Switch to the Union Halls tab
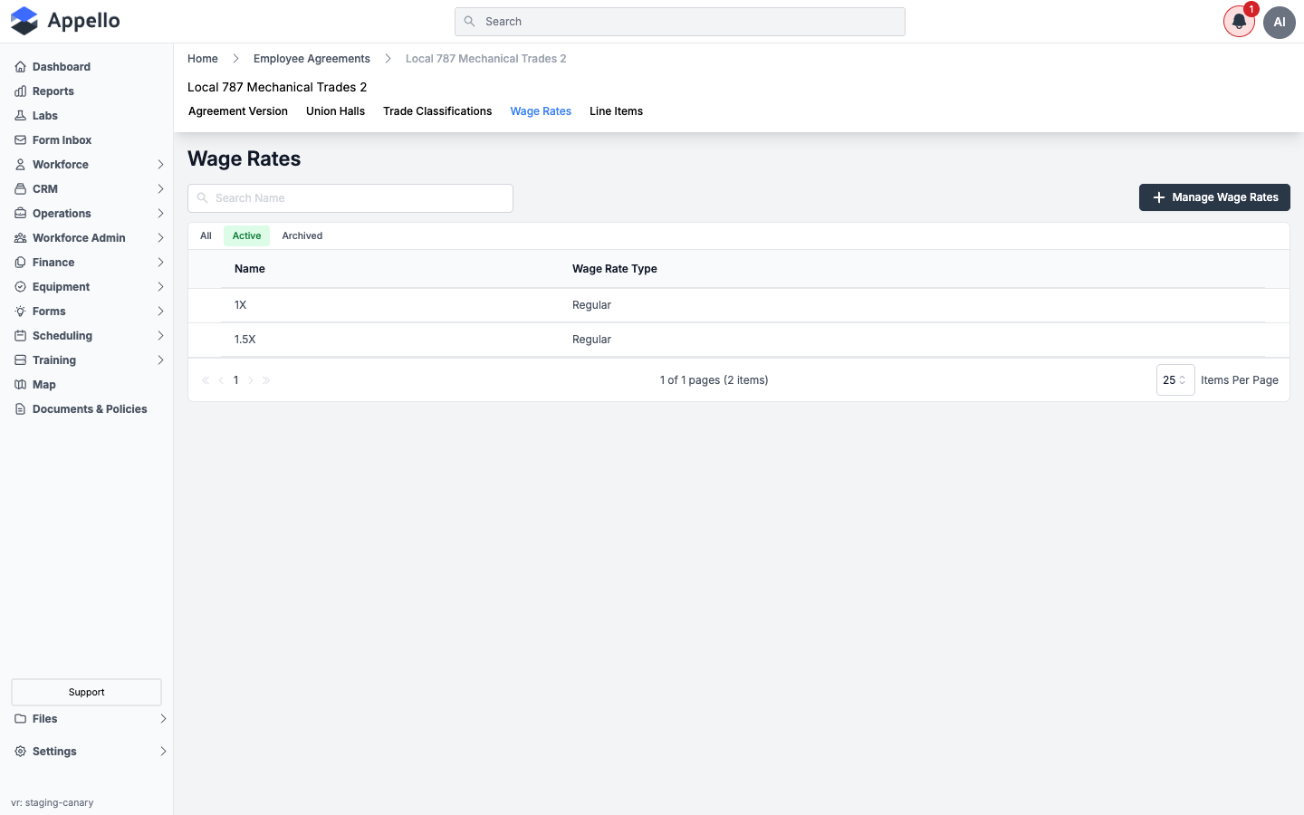The height and width of the screenshot is (815, 1304). pos(335,111)
